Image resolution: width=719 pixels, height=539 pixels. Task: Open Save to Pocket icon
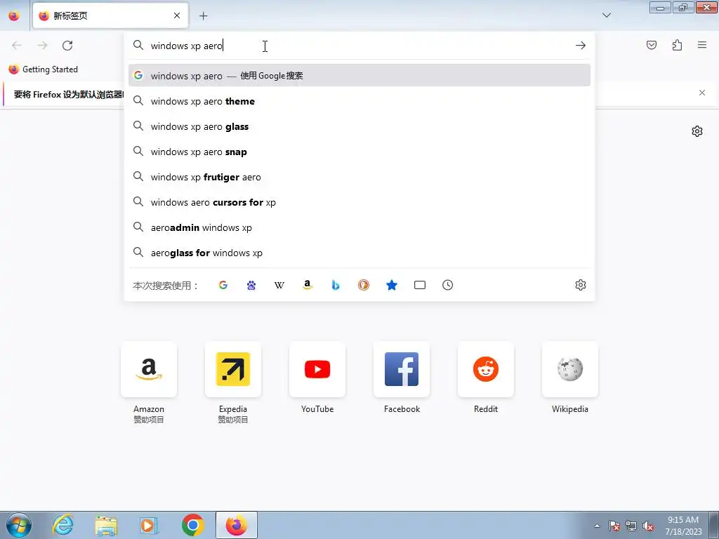pyautogui.click(x=652, y=45)
